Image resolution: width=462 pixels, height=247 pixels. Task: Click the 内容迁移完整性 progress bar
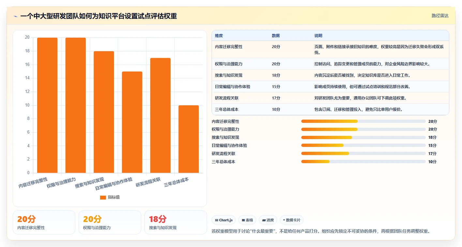(x=363, y=121)
